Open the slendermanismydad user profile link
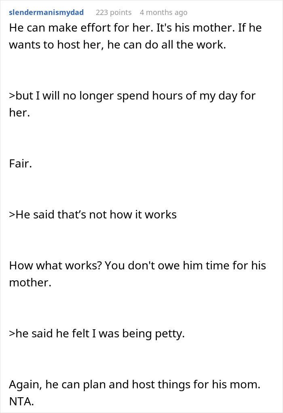 click(x=46, y=13)
